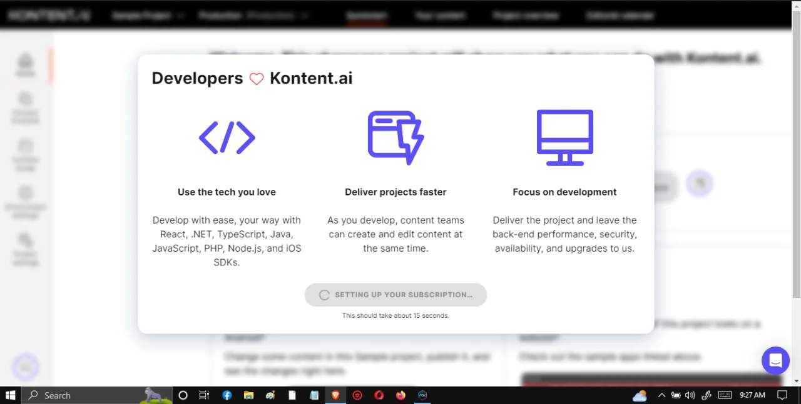The height and width of the screenshot is (404, 801).
Task: Open Cortana circle icon on taskbar
Action: pos(183,395)
